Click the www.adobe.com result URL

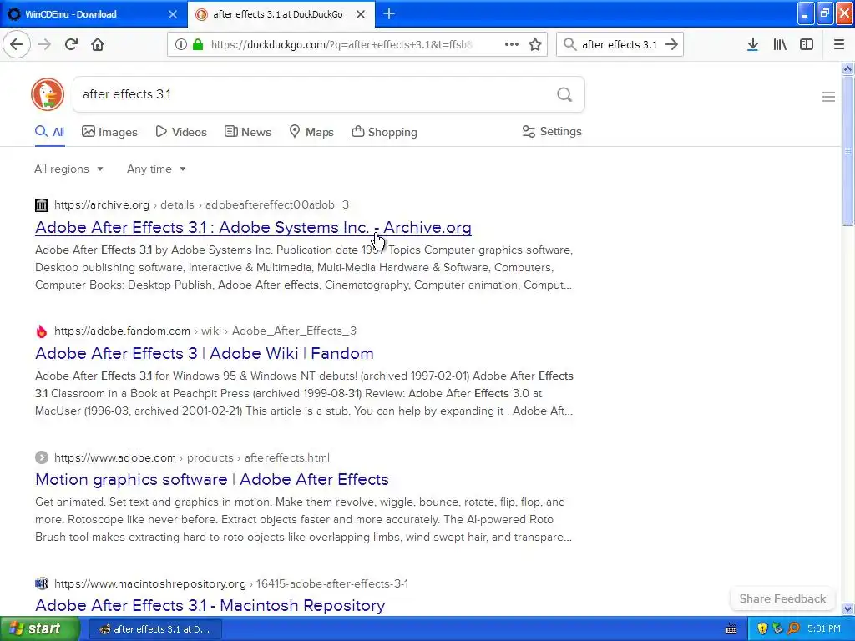[x=192, y=457]
